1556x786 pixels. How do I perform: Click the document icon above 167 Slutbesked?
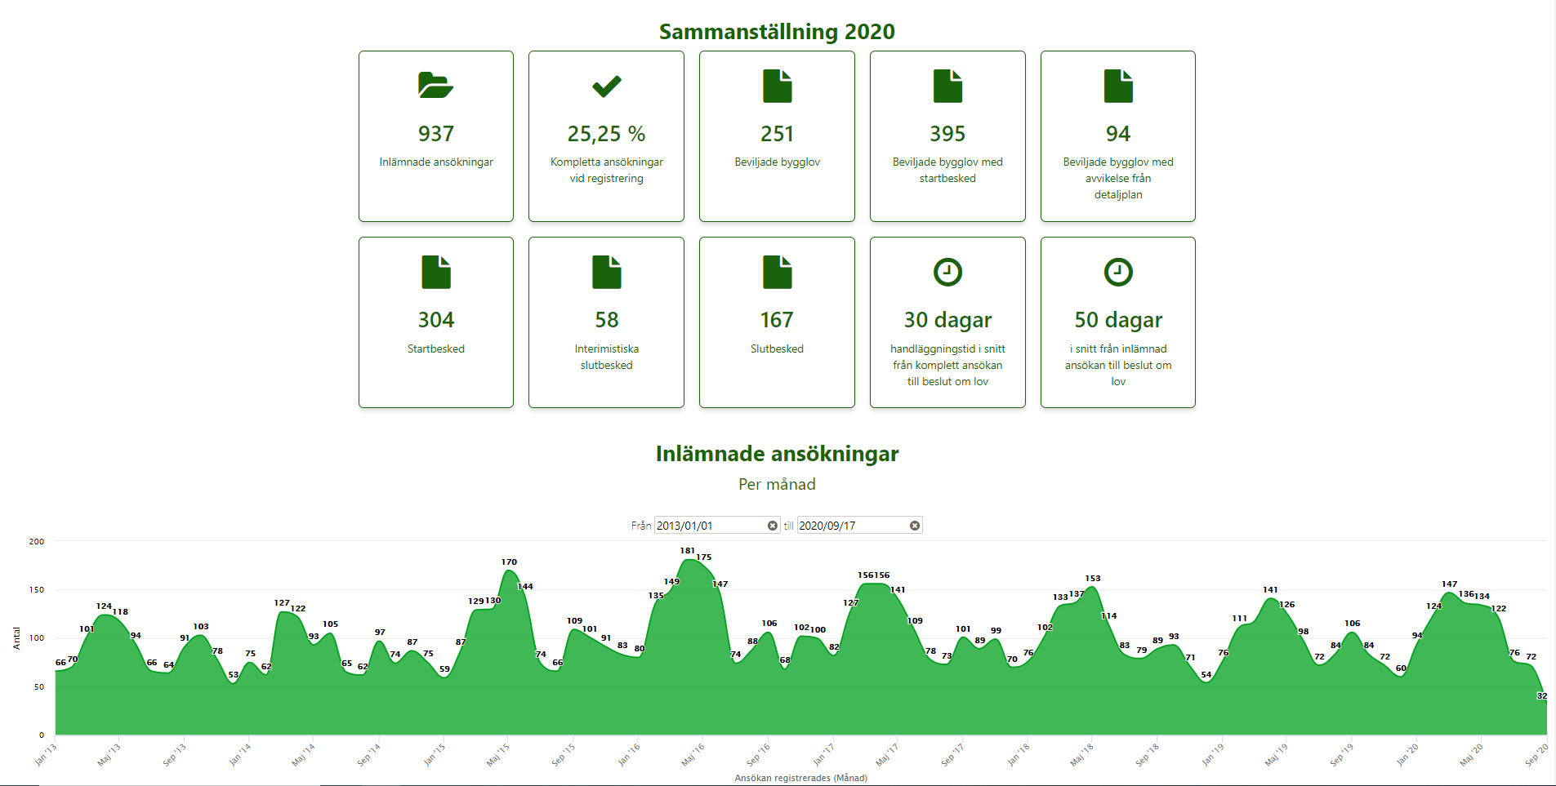click(x=777, y=272)
